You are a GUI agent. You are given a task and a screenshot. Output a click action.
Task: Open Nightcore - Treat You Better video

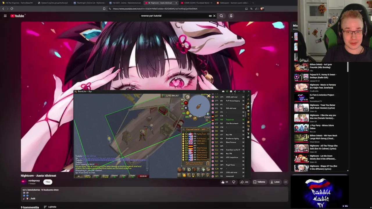coord(316,108)
